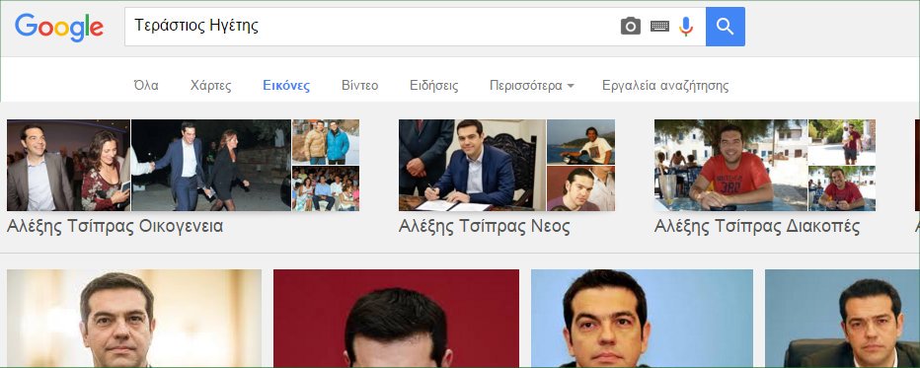The image size is (920, 368).
Task: Open search by image camera icon
Action: pyautogui.click(x=630, y=27)
